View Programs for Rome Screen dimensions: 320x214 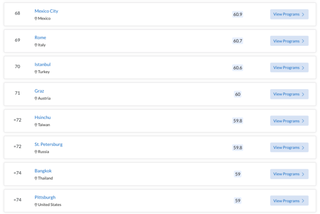pyautogui.click(x=289, y=41)
